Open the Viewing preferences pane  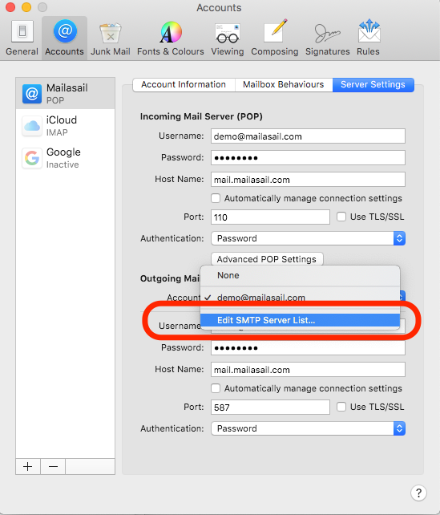pos(228,38)
